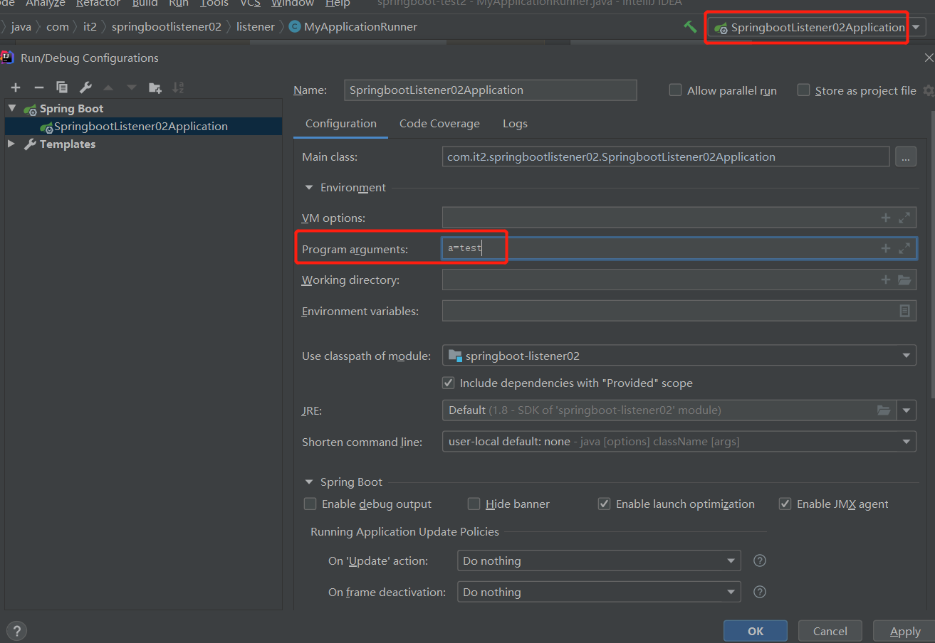Insert macro in VM options field
This screenshot has width=935, height=643.
886,218
